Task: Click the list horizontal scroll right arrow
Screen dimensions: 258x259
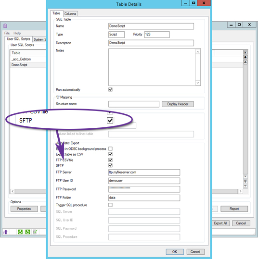Action: click(240, 191)
